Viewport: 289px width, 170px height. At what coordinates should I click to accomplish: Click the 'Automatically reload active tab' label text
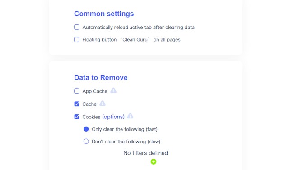(x=139, y=27)
